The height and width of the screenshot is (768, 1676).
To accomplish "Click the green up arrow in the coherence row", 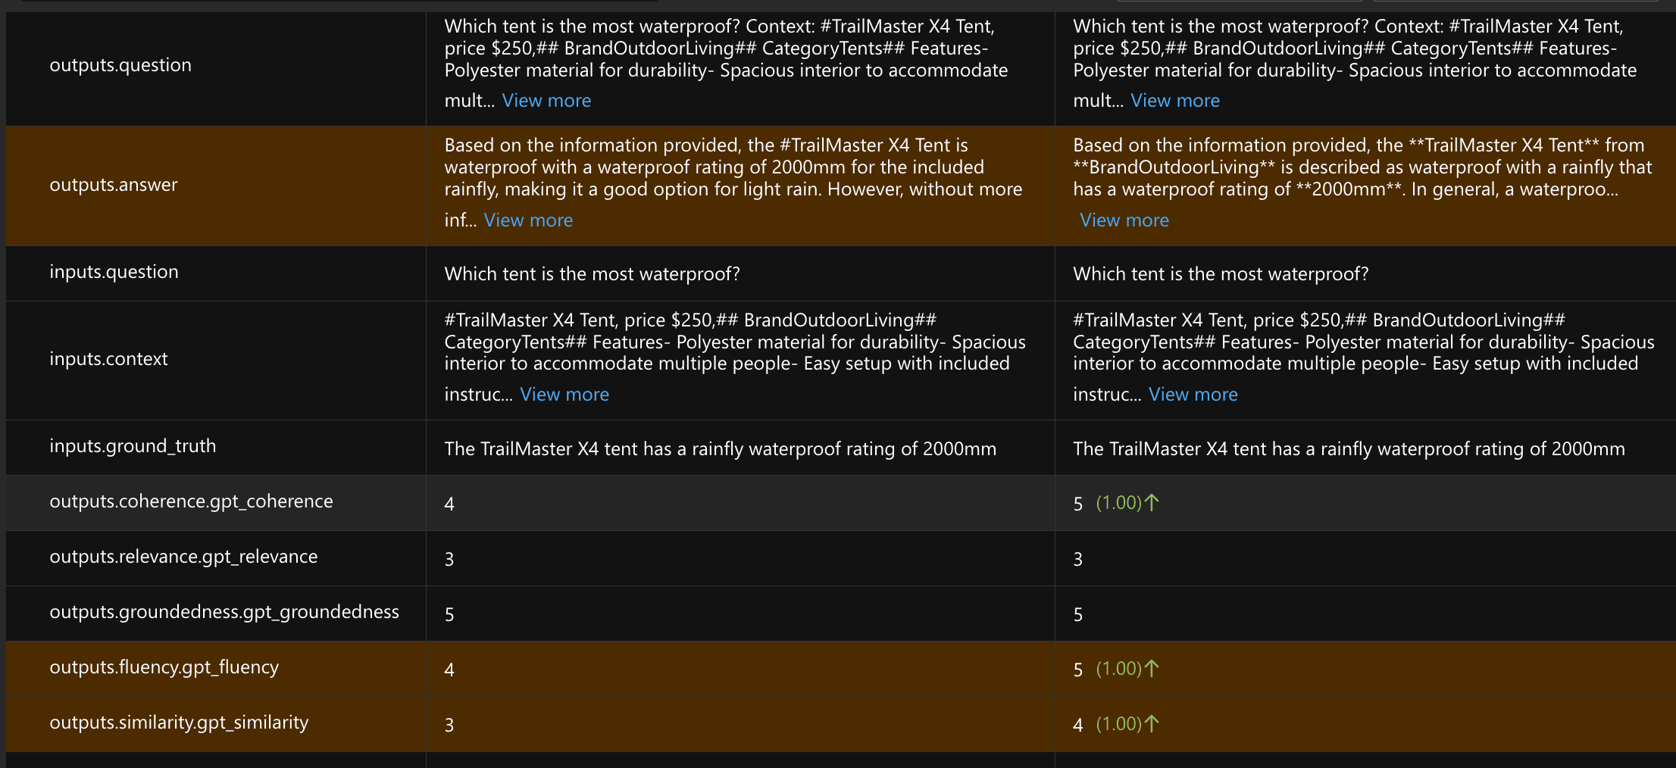I will pos(1152,503).
